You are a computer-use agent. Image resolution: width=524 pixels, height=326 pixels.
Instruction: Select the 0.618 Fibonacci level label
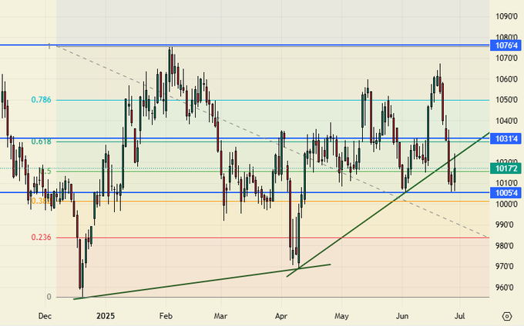41,141
